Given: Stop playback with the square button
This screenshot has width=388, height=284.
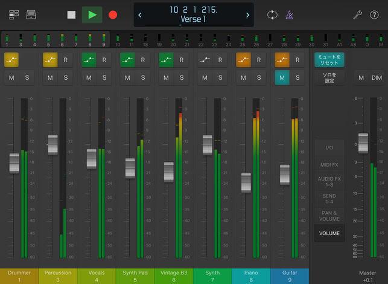Looking at the screenshot, I should pos(72,15).
